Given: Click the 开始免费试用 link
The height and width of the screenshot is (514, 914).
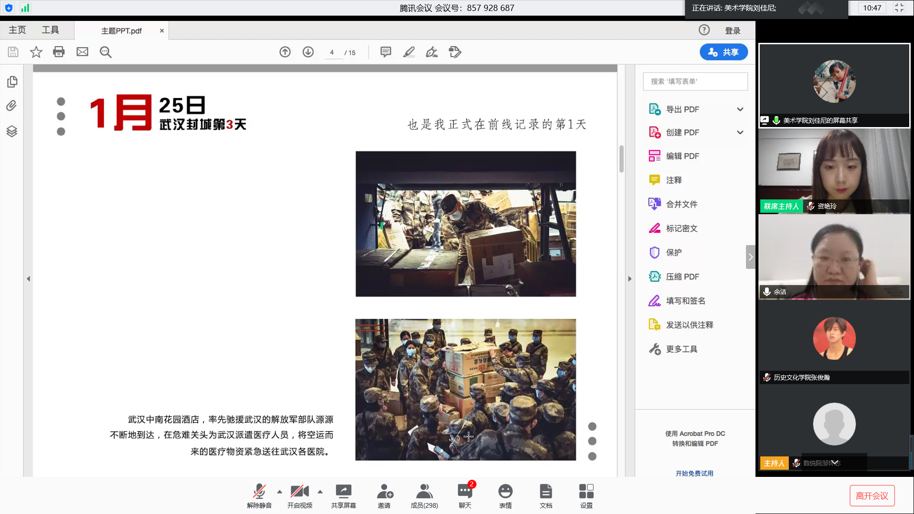Looking at the screenshot, I should click(x=695, y=474).
